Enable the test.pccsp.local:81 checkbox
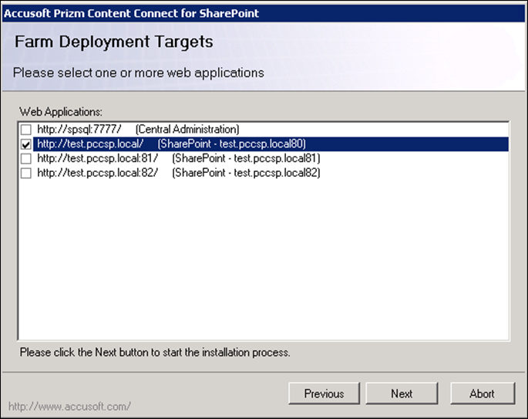Viewport: 528px width, 419px height. click(26, 159)
